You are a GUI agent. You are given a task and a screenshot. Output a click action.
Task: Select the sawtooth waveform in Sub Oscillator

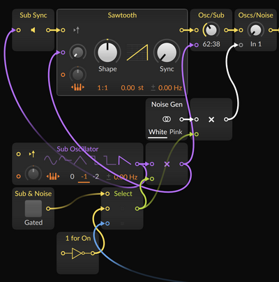(x=125, y=161)
